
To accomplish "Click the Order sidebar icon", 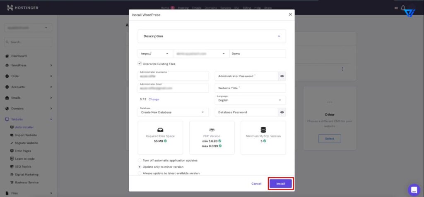I will pos(7,76).
